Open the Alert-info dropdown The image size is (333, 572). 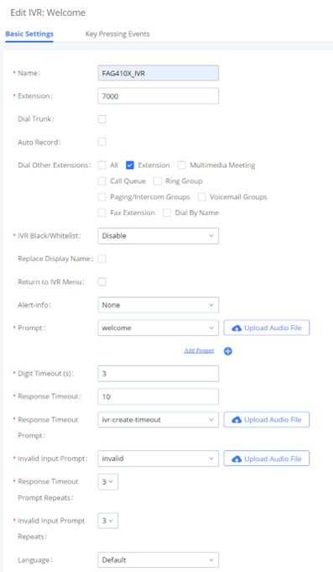(159, 305)
